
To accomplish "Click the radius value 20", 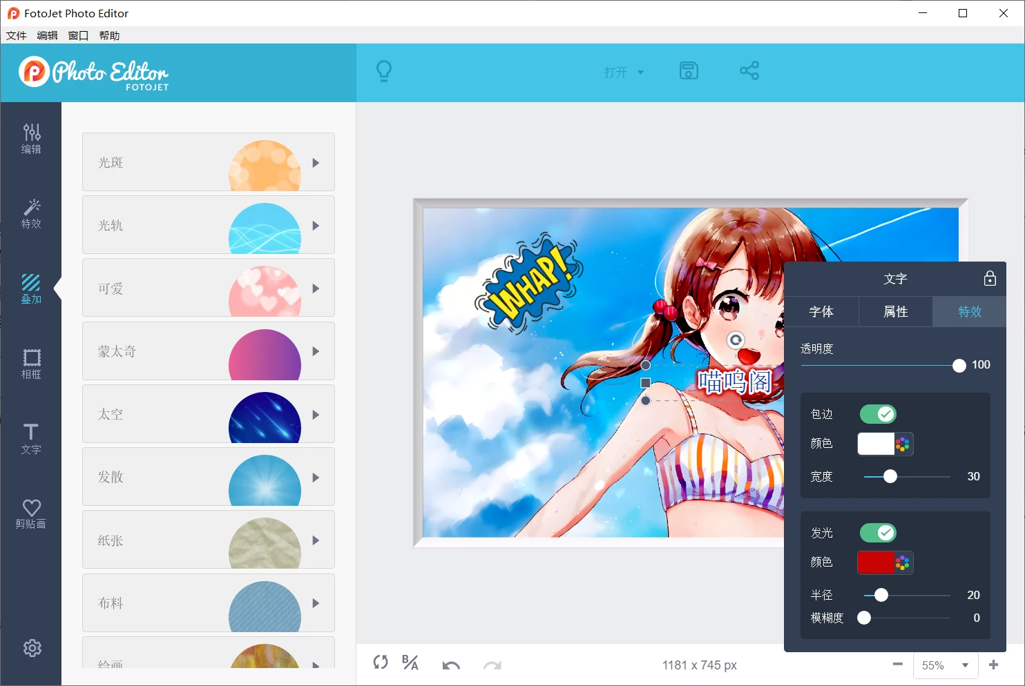I will (x=973, y=596).
